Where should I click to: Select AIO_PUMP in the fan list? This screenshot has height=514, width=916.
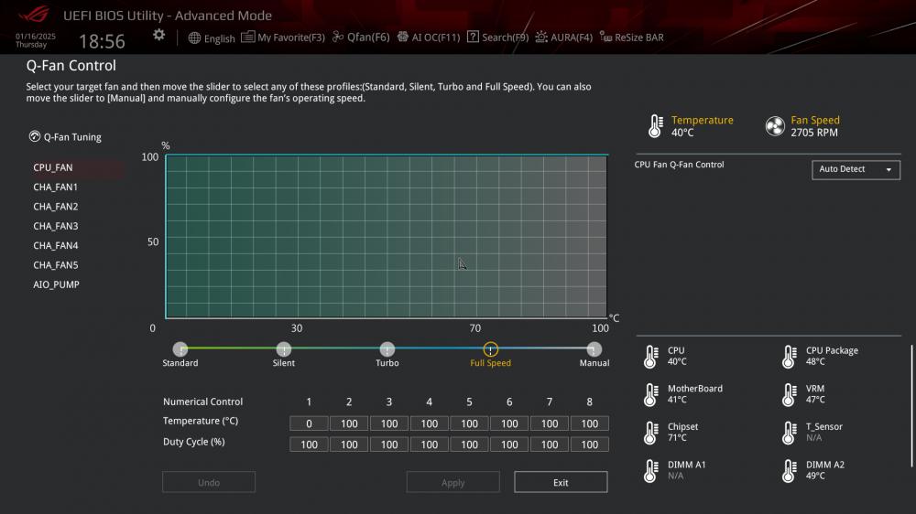(x=56, y=284)
